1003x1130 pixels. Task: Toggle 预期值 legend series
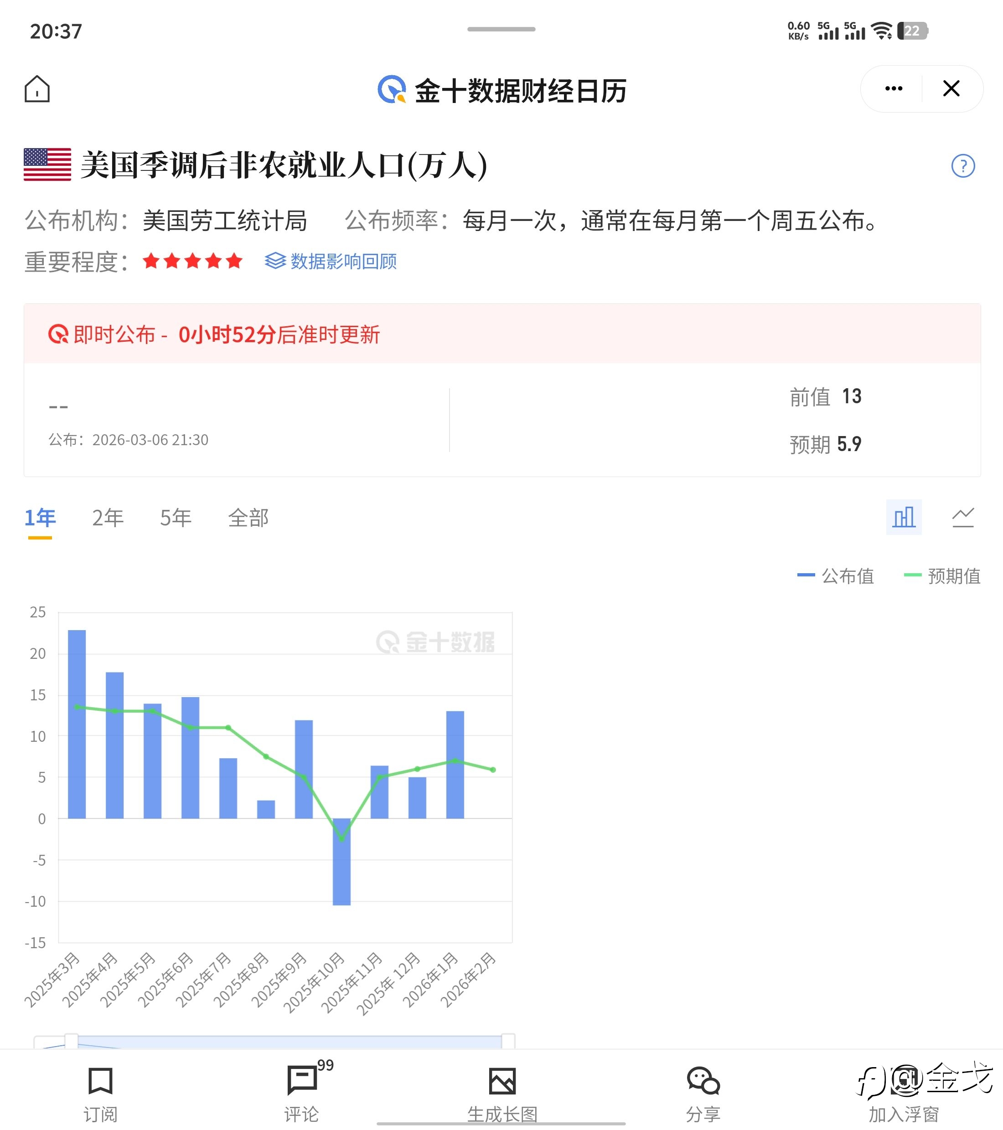point(942,576)
